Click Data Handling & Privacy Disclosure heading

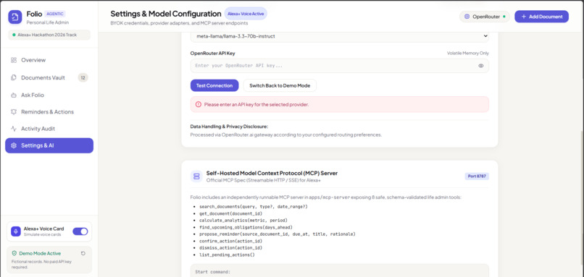tap(229, 127)
